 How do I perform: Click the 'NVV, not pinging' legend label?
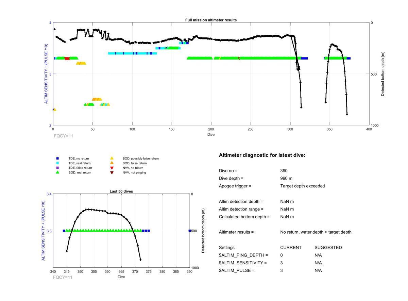134,173
